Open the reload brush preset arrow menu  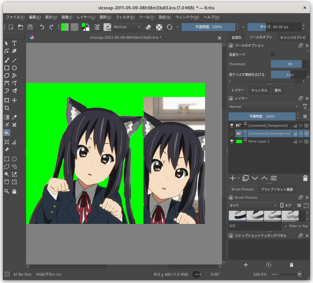[x=178, y=27]
